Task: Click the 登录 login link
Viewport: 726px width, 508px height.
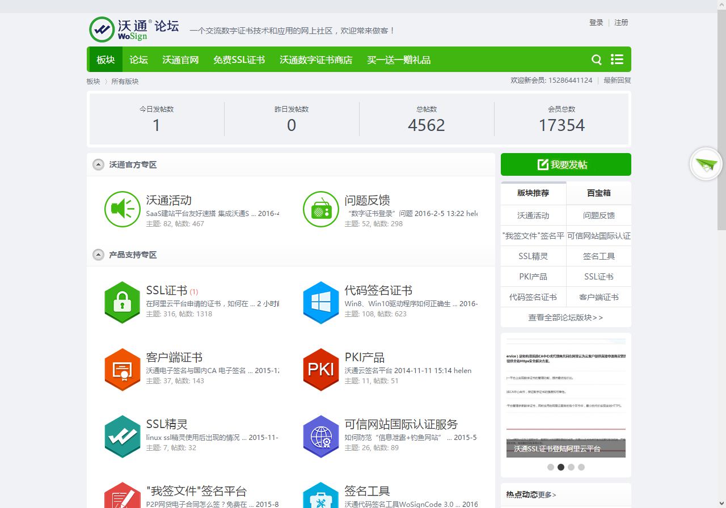Action: coord(596,23)
